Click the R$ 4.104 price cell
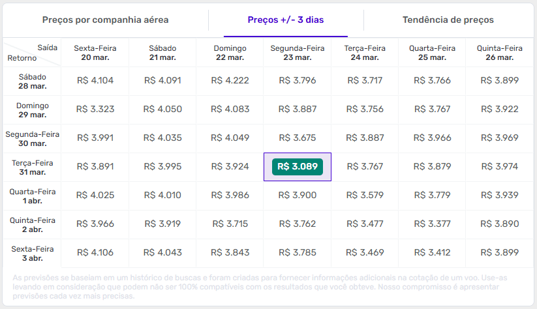 (x=95, y=81)
